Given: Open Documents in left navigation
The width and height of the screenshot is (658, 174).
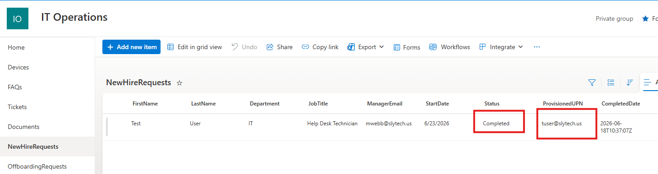Looking at the screenshot, I should [x=23, y=127].
